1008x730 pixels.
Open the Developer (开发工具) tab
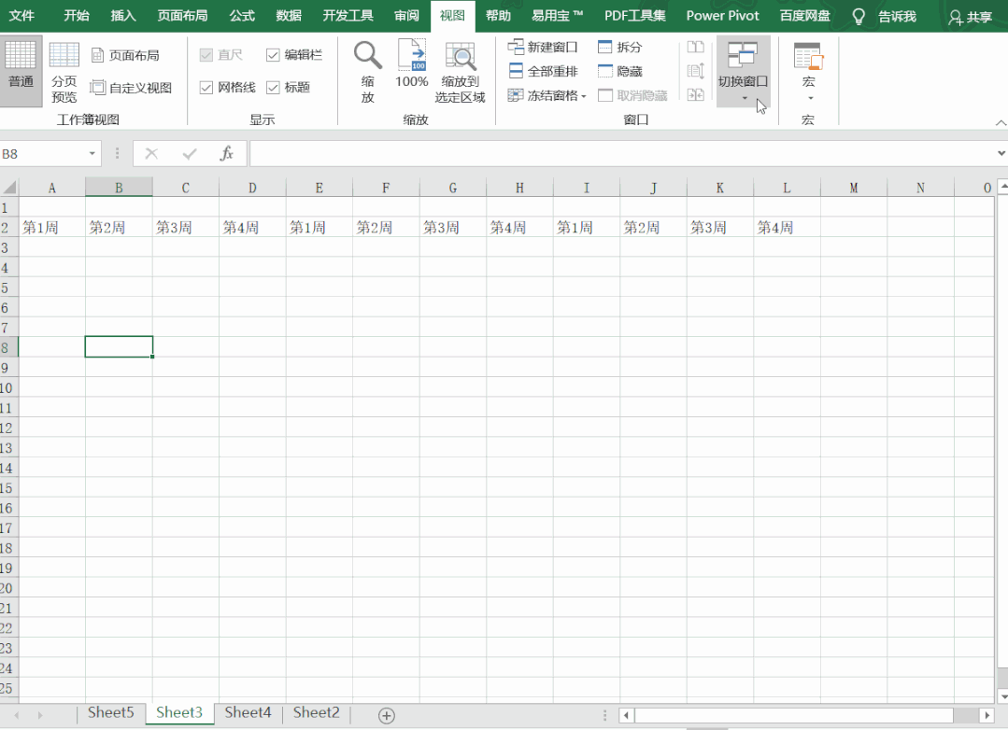348,16
